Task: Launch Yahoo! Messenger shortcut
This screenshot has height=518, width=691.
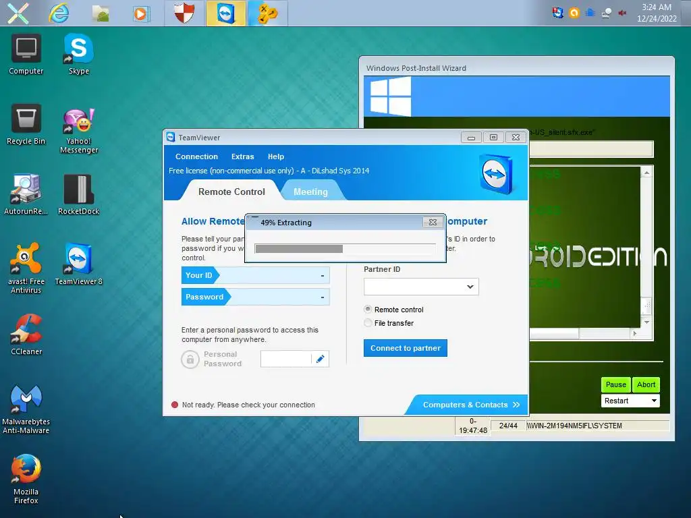Action: point(79,130)
